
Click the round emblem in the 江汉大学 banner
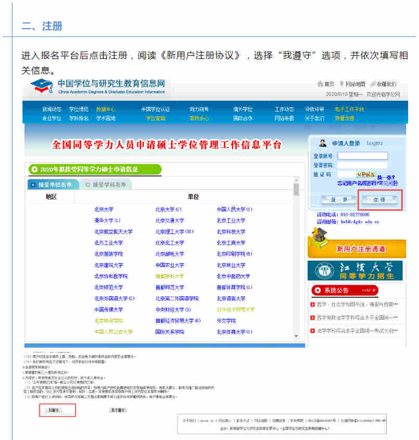pyautogui.click(x=325, y=271)
